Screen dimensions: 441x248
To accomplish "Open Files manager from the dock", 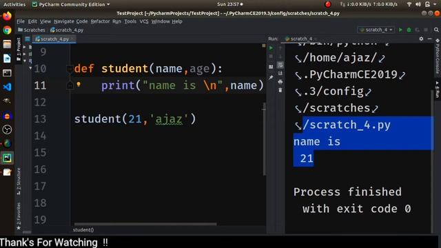I will tap(7, 44).
